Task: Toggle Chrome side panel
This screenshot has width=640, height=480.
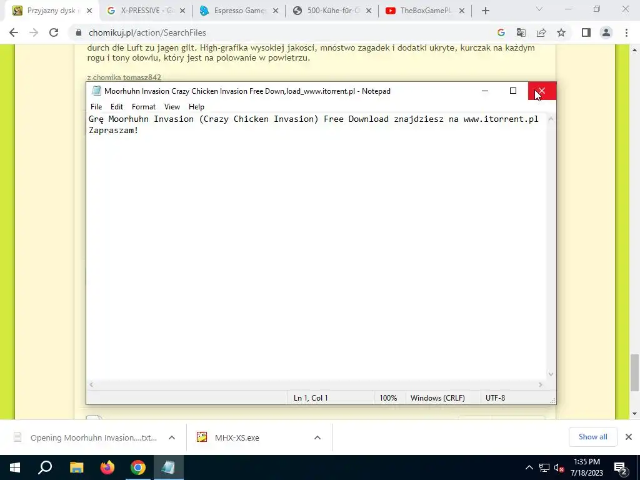Action: [586, 32]
